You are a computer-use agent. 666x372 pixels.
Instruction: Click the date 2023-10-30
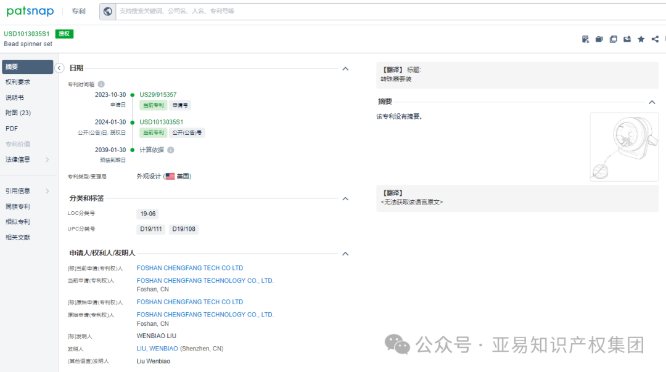click(x=110, y=95)
